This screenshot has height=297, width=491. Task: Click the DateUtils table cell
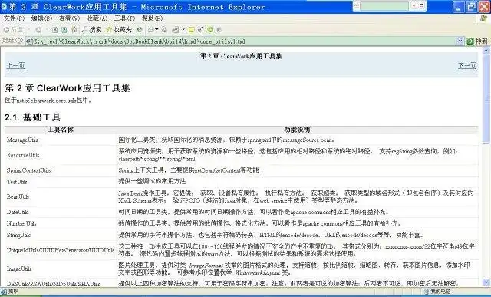[x=61, y=212]
